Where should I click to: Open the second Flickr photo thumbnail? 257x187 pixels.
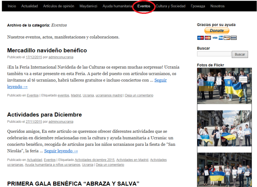pyautogui.click(x=224, y=128)
